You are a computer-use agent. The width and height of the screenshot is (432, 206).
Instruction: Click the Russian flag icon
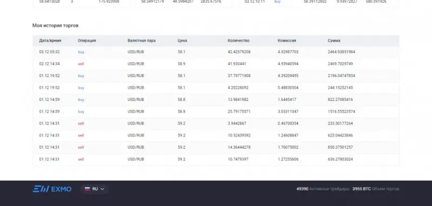[x=87, y=189]
